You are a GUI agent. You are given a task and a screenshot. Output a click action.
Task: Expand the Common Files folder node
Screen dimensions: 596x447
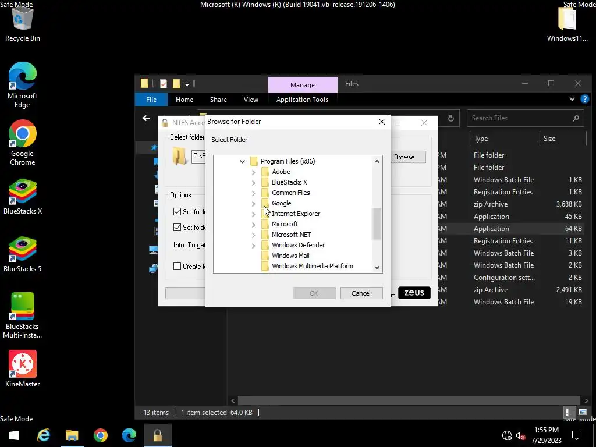[x=254, y=193]
